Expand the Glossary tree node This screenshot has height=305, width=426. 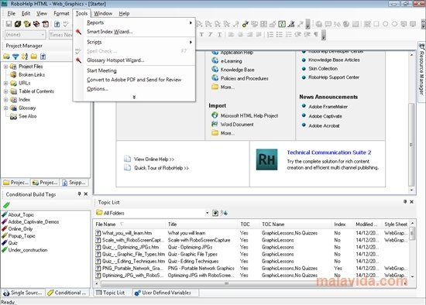click(5, 108)
